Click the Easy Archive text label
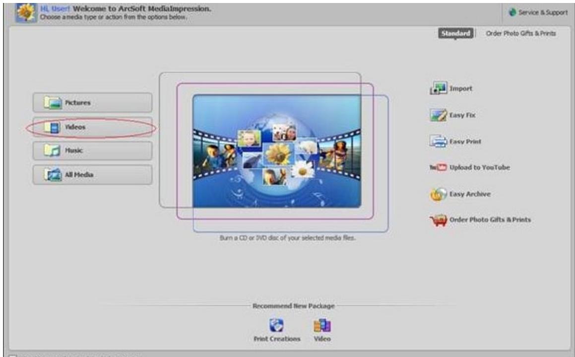The height and width of the screenshot is (357, 575). [470, 194]
